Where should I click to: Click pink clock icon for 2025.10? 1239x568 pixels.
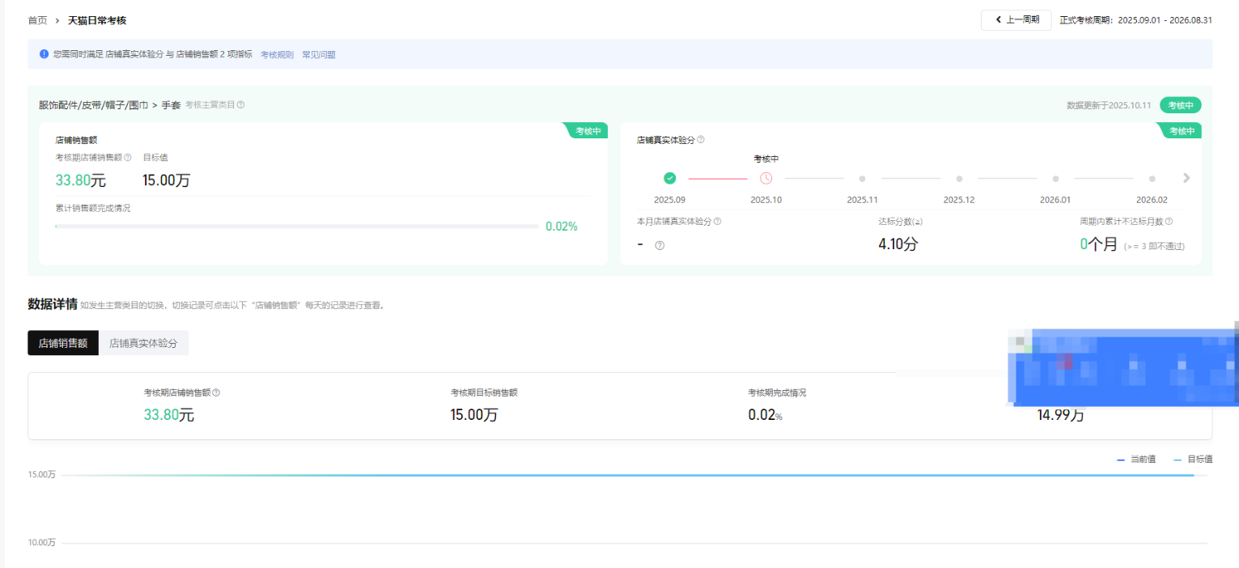[x=766, y=178]
